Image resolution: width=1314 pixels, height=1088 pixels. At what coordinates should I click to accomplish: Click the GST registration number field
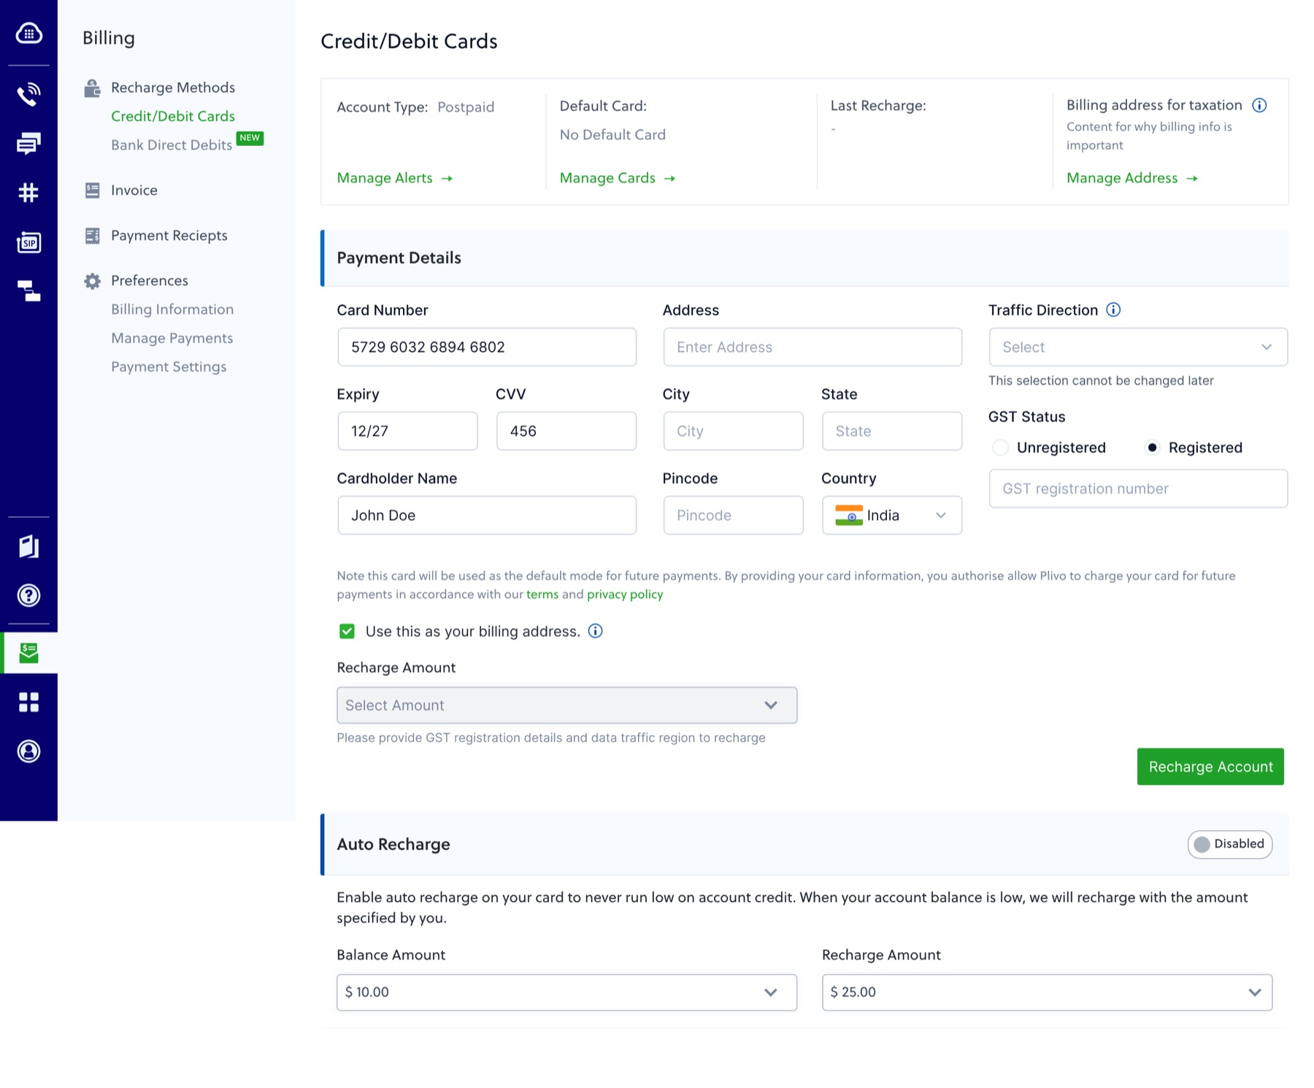(1138, 489)
